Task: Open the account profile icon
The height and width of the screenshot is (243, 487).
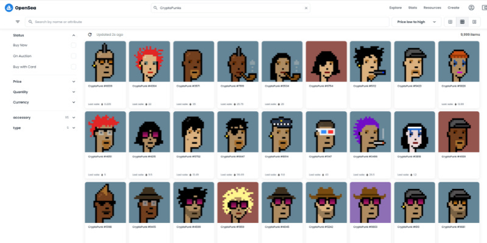Action: coord(471,8)
